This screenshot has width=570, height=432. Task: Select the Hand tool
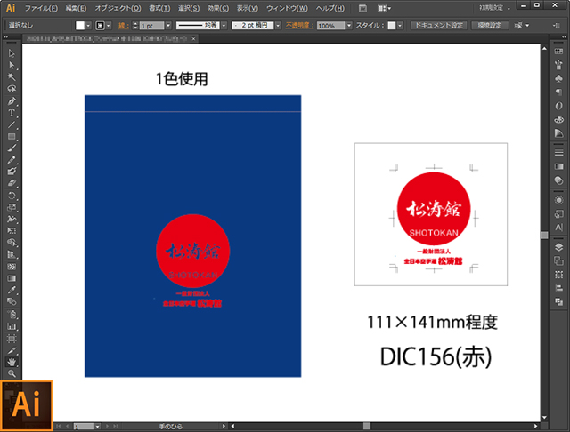coord(12,362)
